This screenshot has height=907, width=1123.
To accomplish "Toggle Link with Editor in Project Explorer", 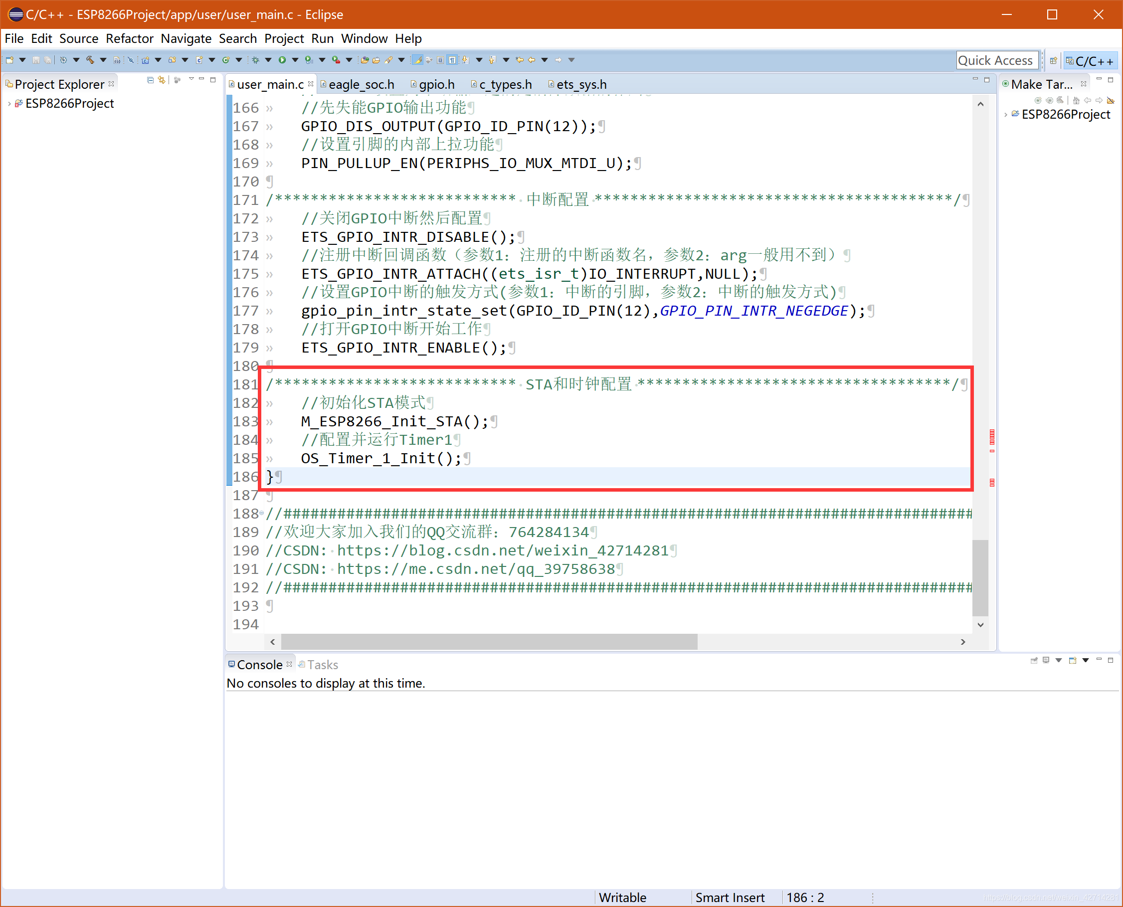I will pyautogui.click(x=162, y=80).
